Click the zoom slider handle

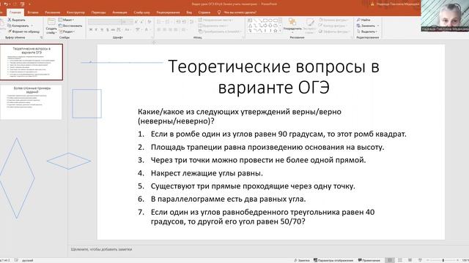[443, 260]
